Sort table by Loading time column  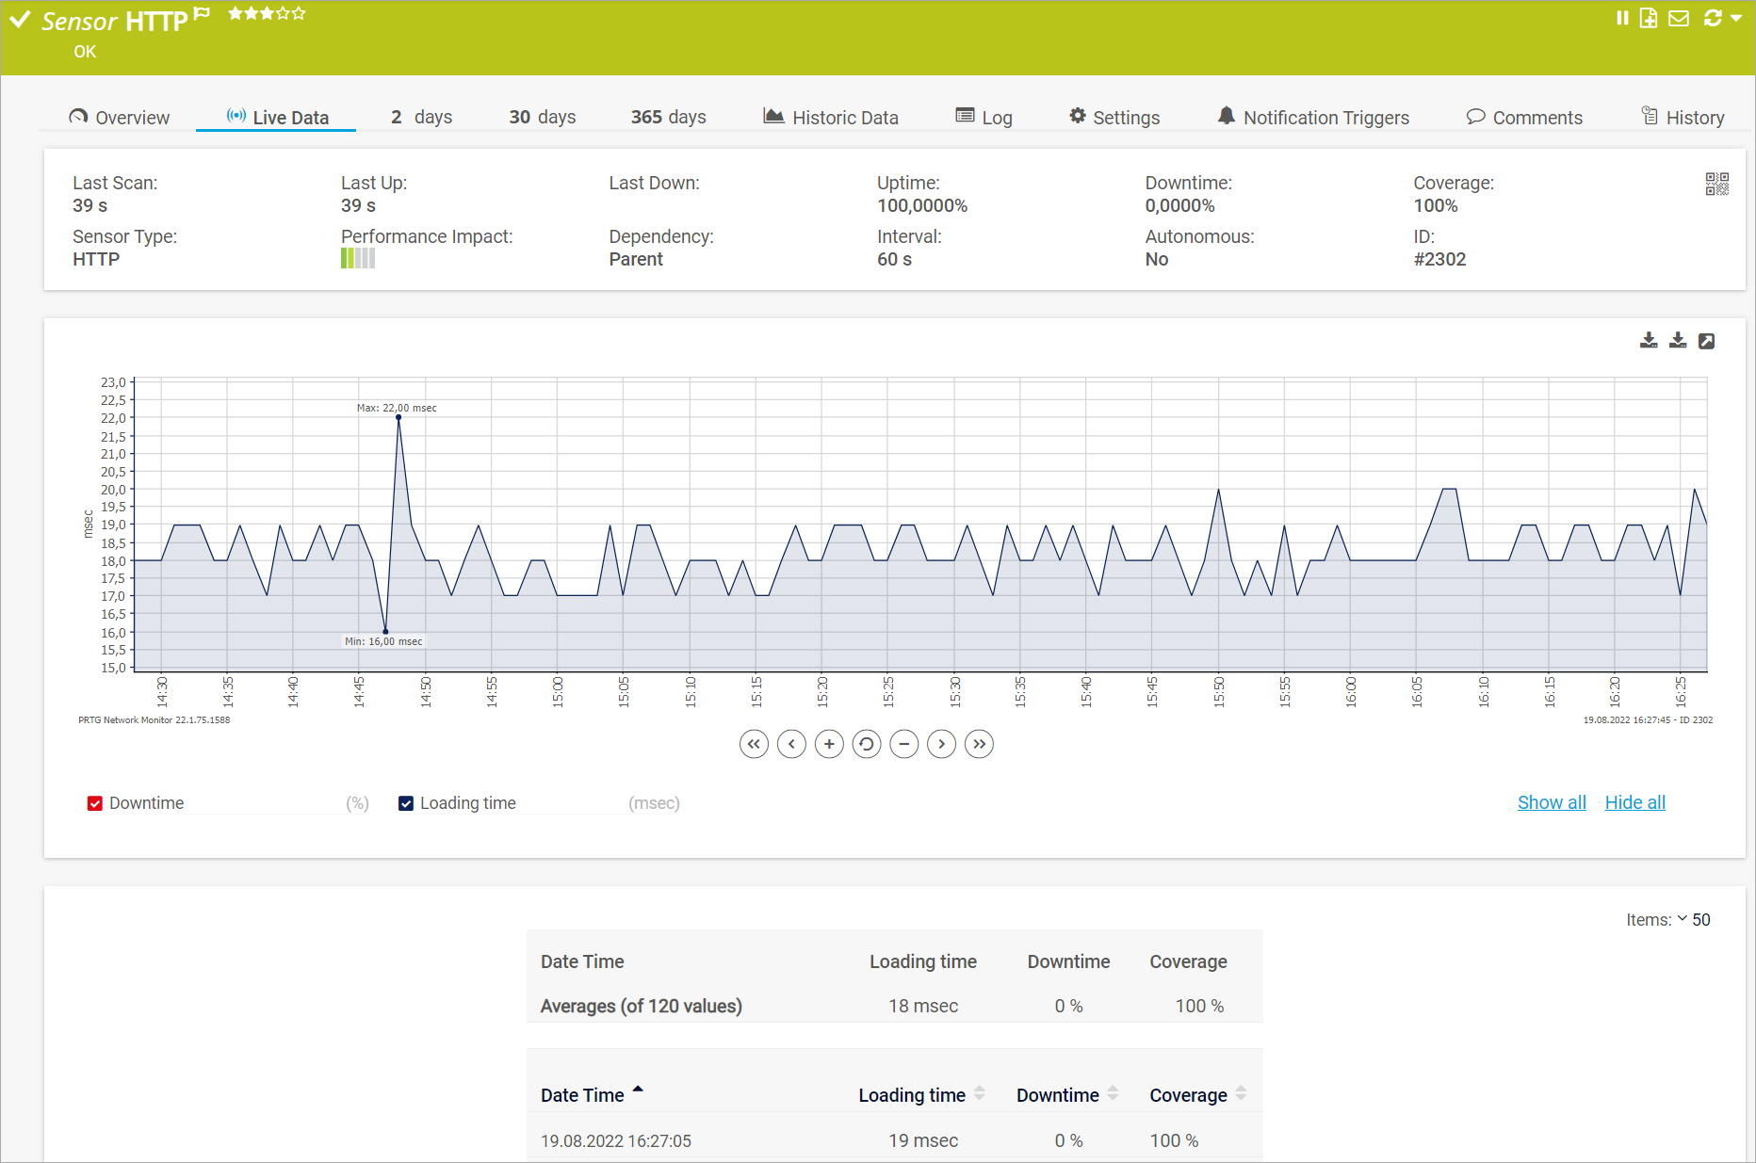coord(921,1094)
